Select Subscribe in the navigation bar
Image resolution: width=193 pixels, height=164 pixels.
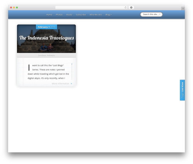tap(81, 15)
